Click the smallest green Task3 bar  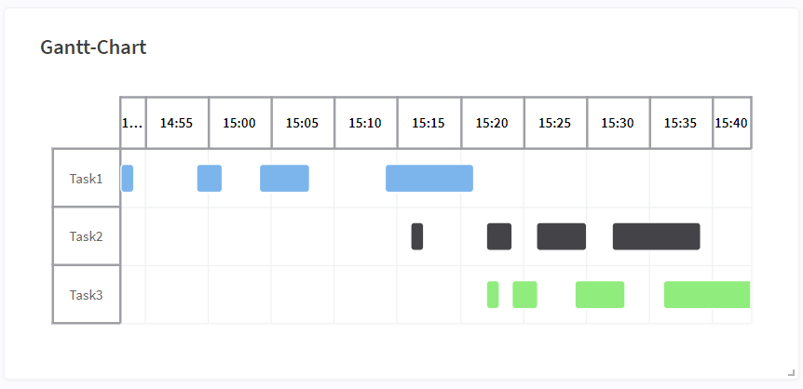tap(493, 295)
